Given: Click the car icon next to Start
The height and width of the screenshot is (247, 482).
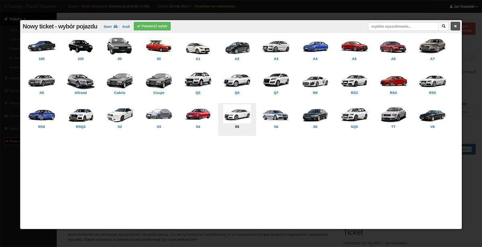Looking at the screenshot, I should tap(116, 26).
